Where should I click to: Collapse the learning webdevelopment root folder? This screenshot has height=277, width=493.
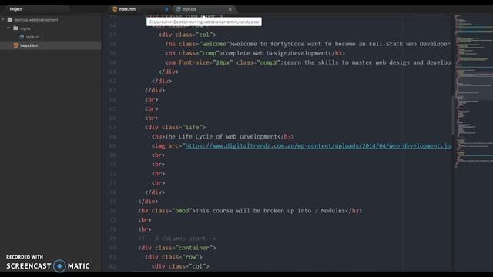pos(3,20)
